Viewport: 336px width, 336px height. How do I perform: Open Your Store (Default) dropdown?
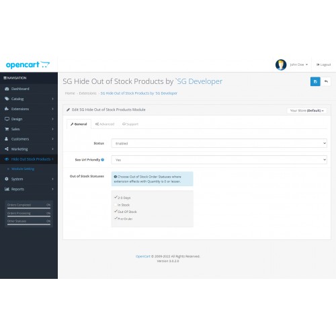pyautogui.click(x=306, y=111)
